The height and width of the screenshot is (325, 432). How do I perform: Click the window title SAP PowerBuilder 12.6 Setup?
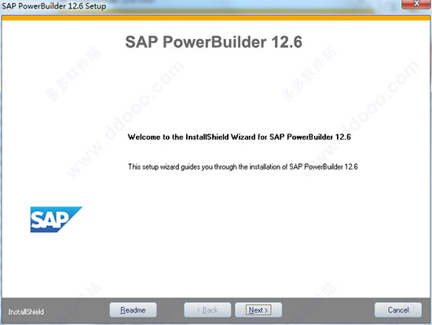(x=54, y=5)
